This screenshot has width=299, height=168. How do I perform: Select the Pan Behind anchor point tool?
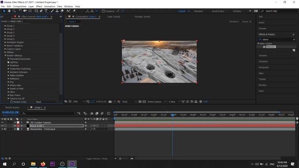30,11
